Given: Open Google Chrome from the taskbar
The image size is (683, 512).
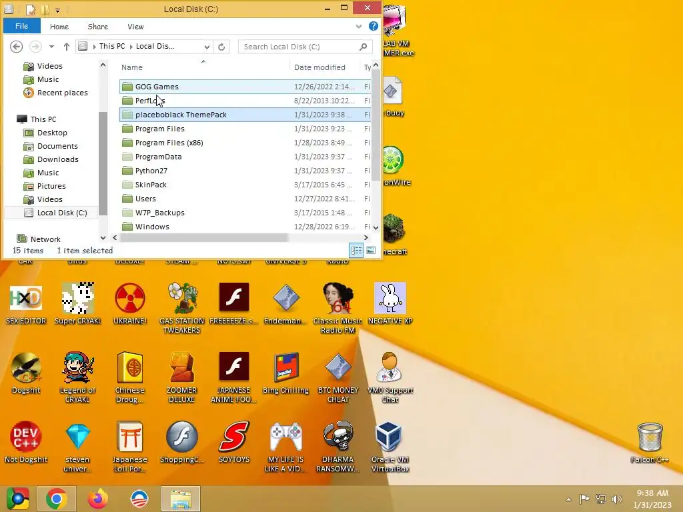Looking at the screenshot, I should pyautogui.click(x=57, y=499).
